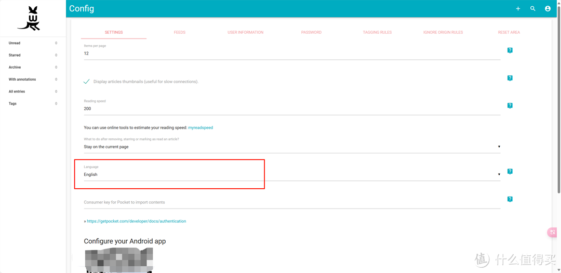Screen dimensions: 561x273
Task: Click help icon beside Pocket consumer key
Action: pyautogui.click(x=510, y=199)
